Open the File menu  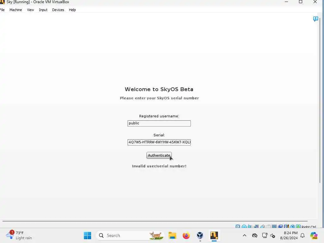(2, 10)
